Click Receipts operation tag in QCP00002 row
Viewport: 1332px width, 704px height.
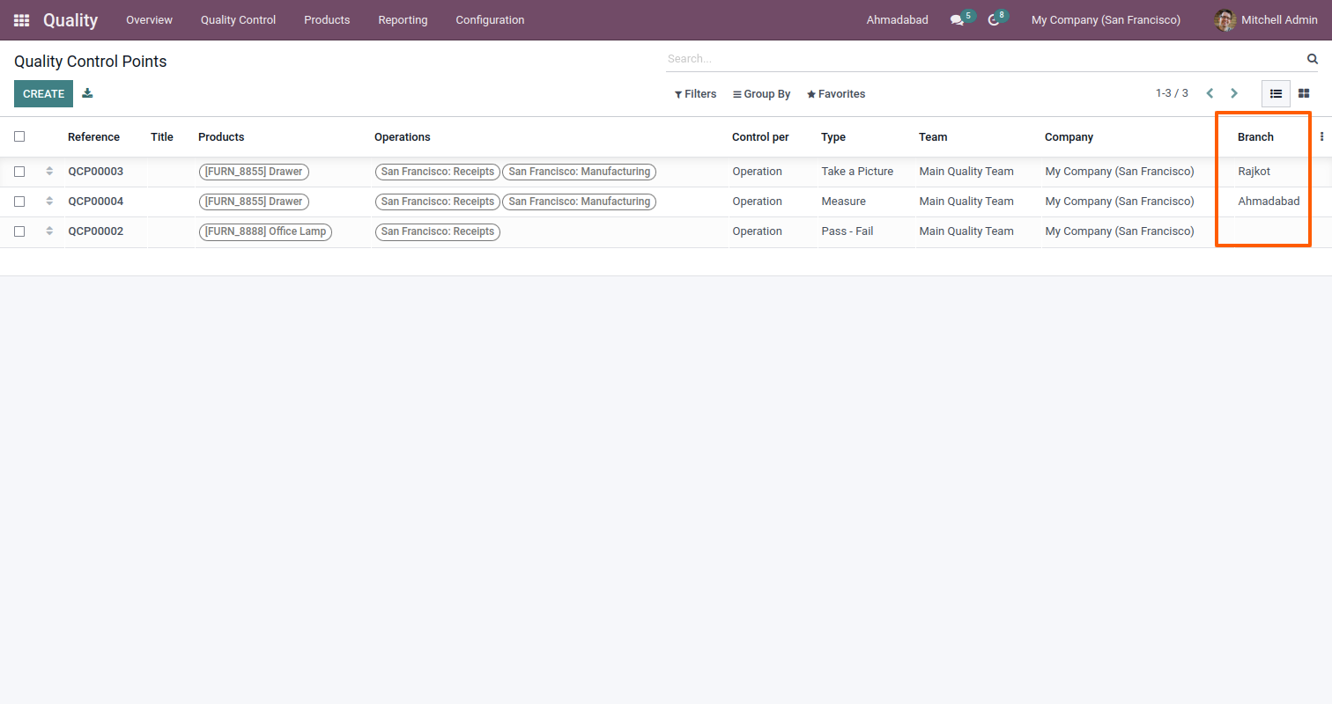438,231
